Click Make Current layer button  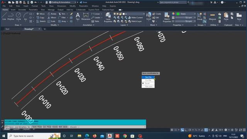(135, 17)
